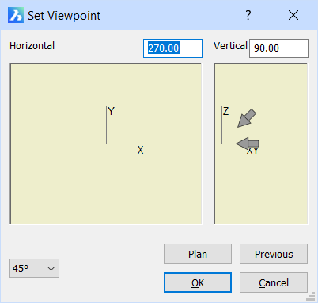Set view to Plan
Image resolution: width=318 pixels, height=303 pixels.
point(198,254)
